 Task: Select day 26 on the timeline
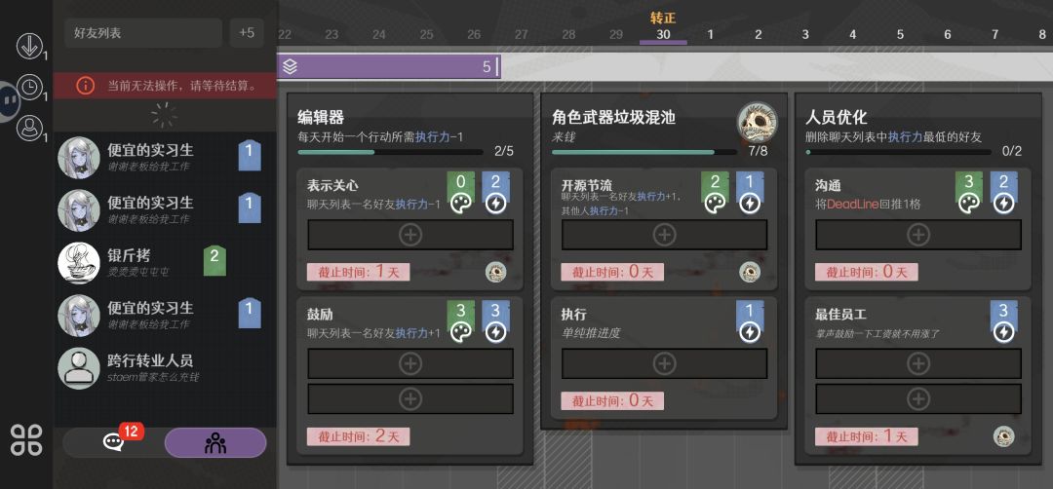tap(474, 34)
